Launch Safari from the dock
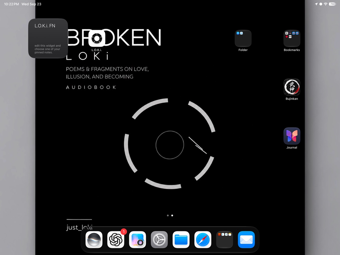The width and height of the screenshot is (340, 255). pyautogui.click(x=203, y=240)
